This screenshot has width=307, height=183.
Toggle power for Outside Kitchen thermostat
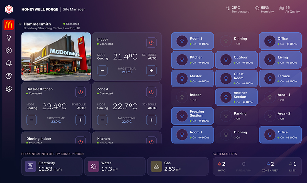point(81,92)
